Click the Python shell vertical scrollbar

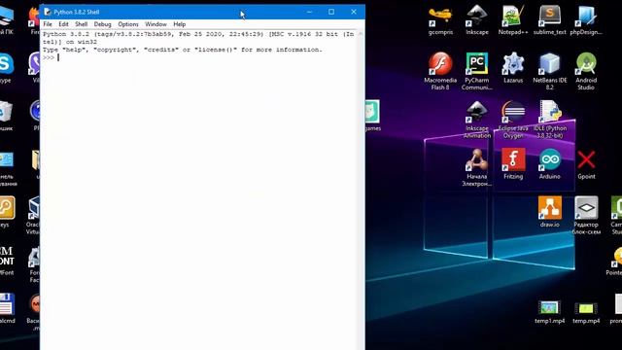click(361, 191)
